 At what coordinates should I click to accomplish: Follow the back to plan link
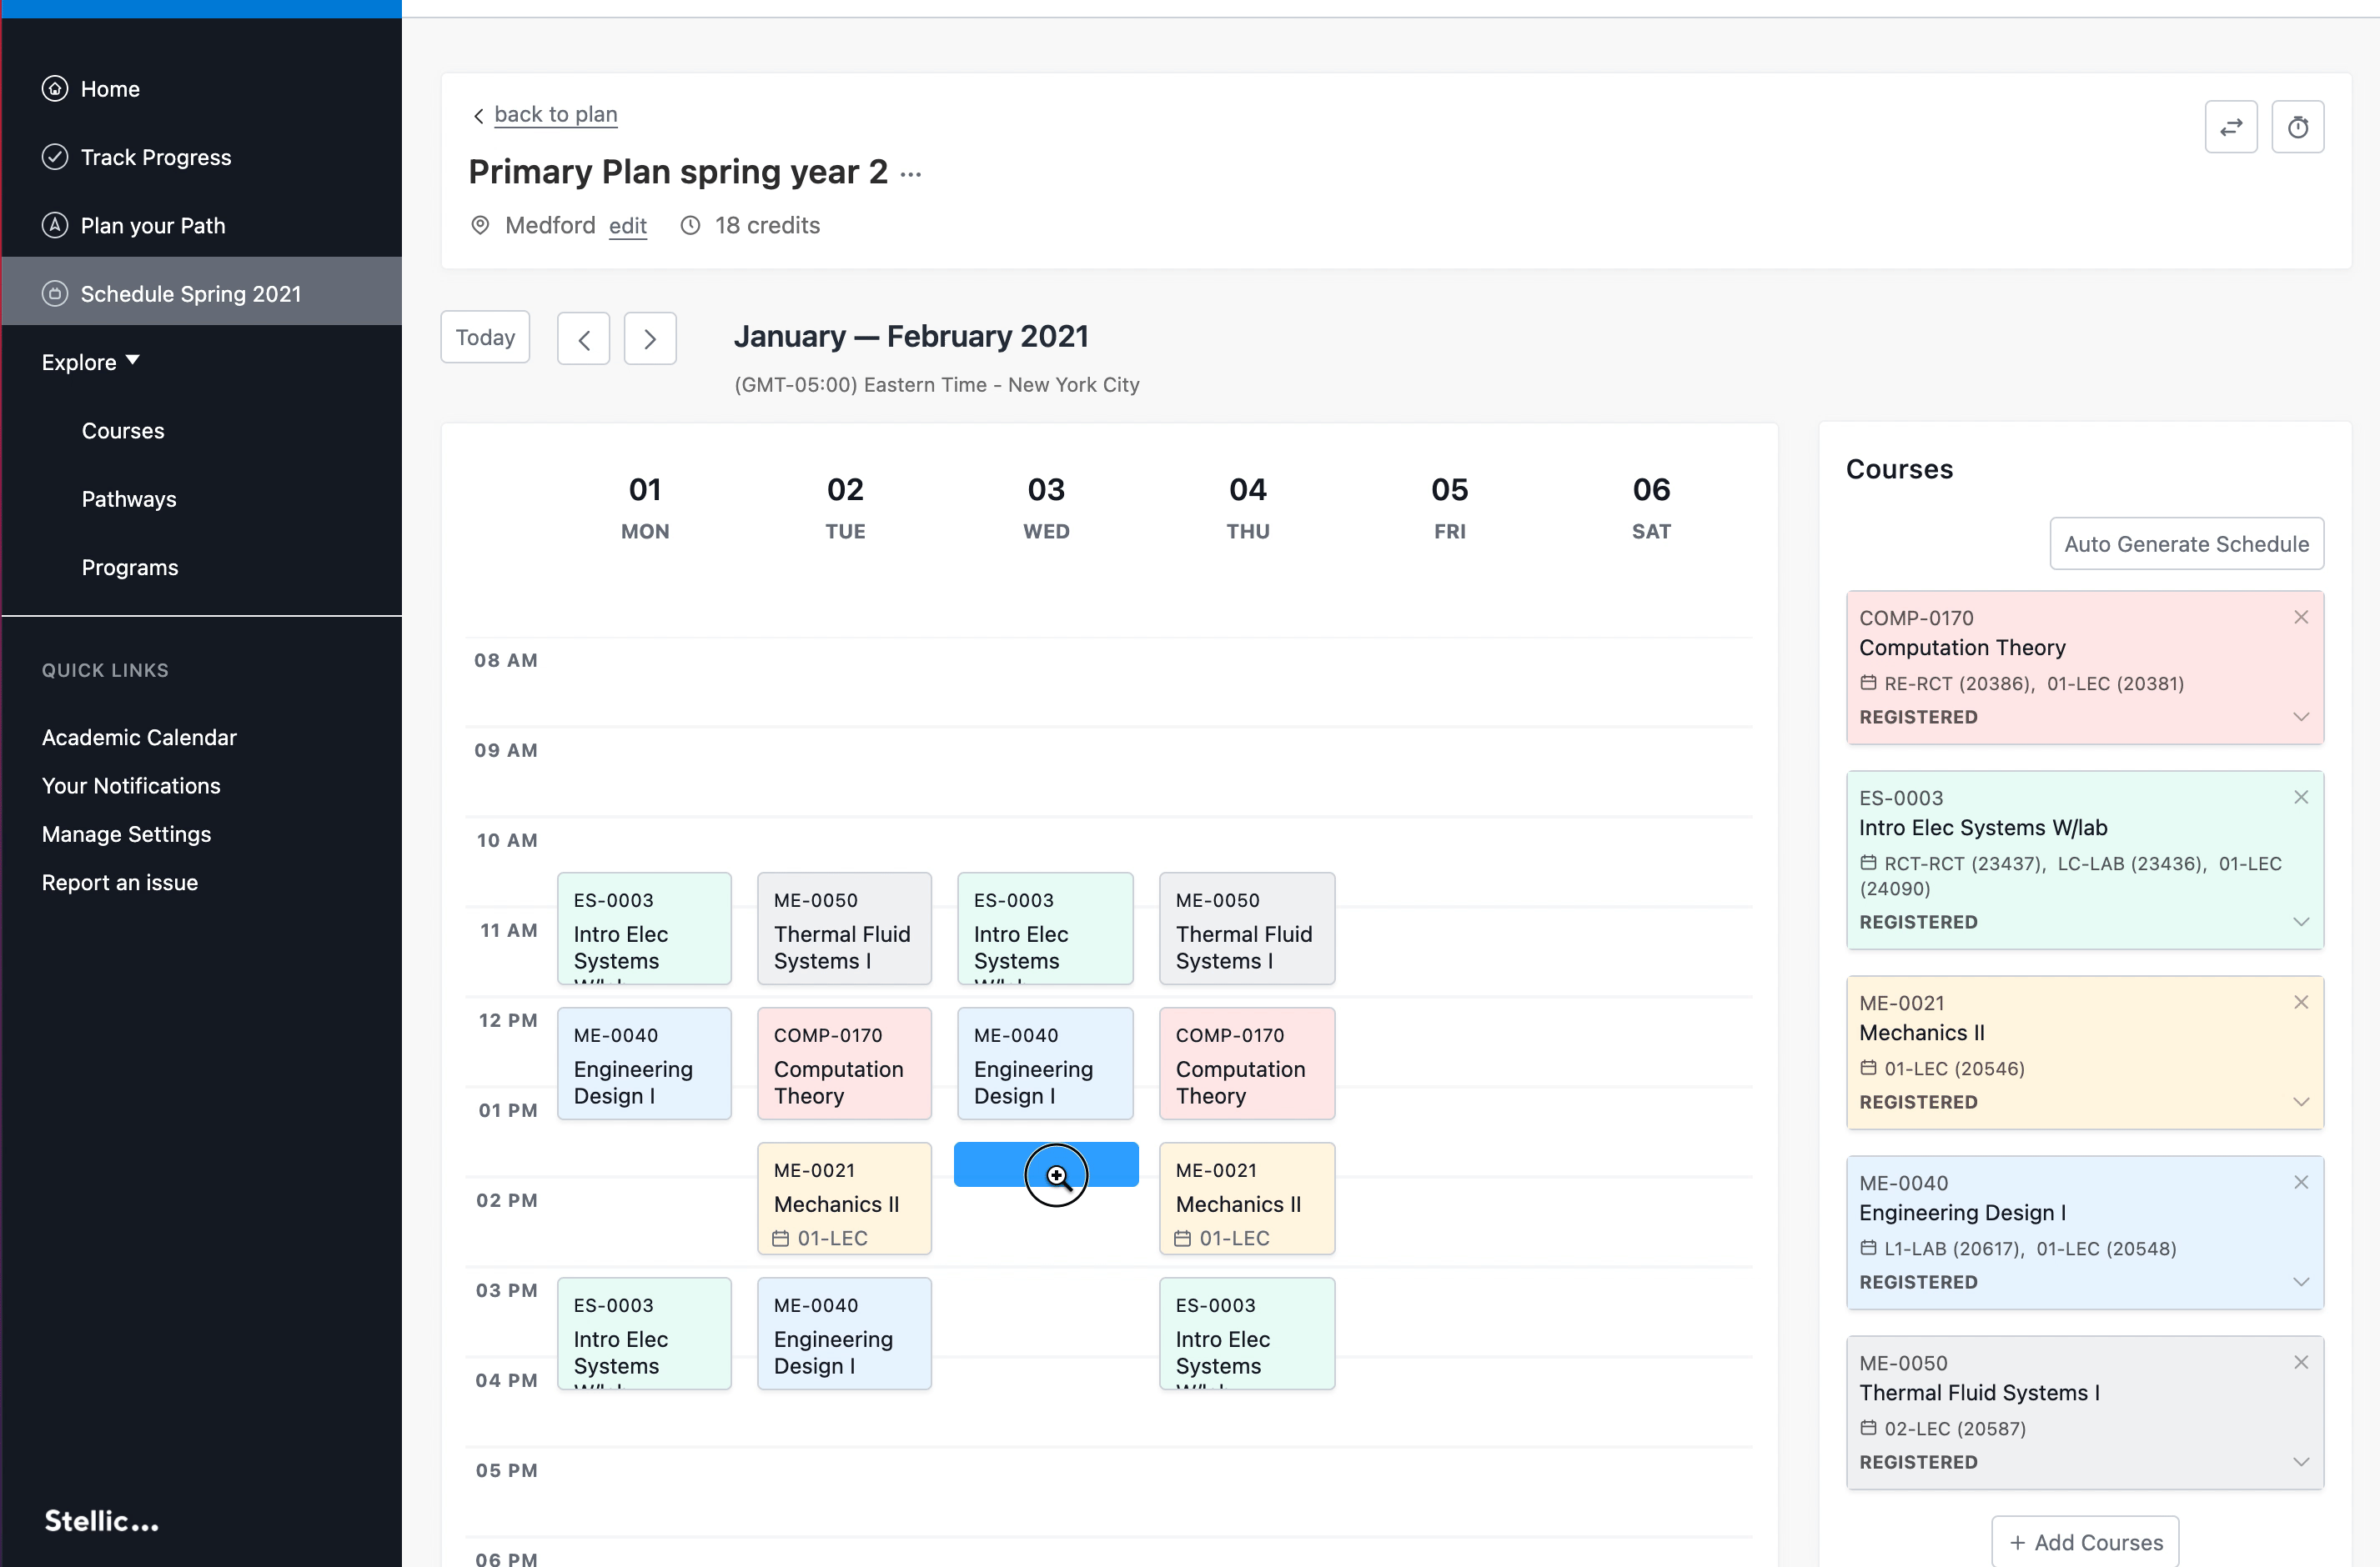[555, 114]
